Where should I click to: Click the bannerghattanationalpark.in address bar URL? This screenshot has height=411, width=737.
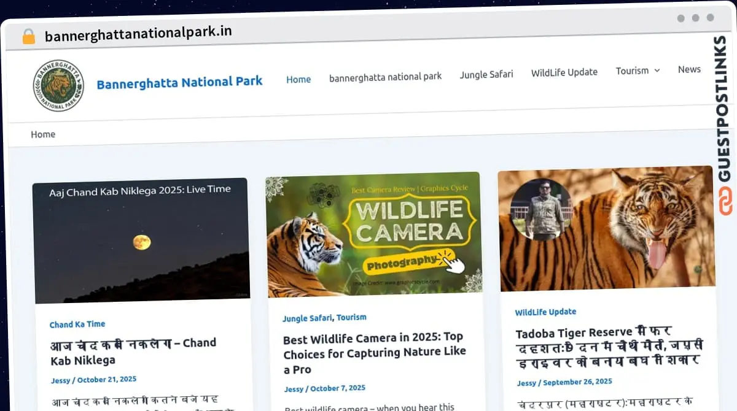(138, 34)
